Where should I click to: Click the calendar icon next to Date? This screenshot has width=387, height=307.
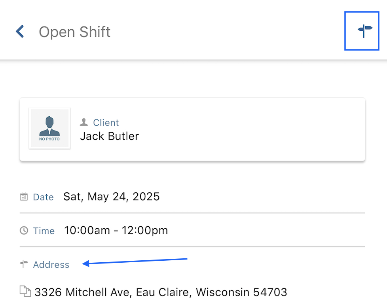(x=24, y=197)
